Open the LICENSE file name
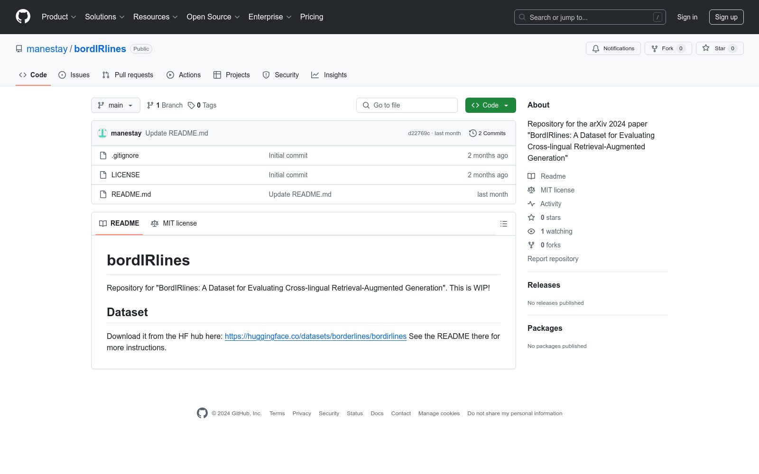The width and height of the screenshot is (759, 474). [x=126, y=175]
